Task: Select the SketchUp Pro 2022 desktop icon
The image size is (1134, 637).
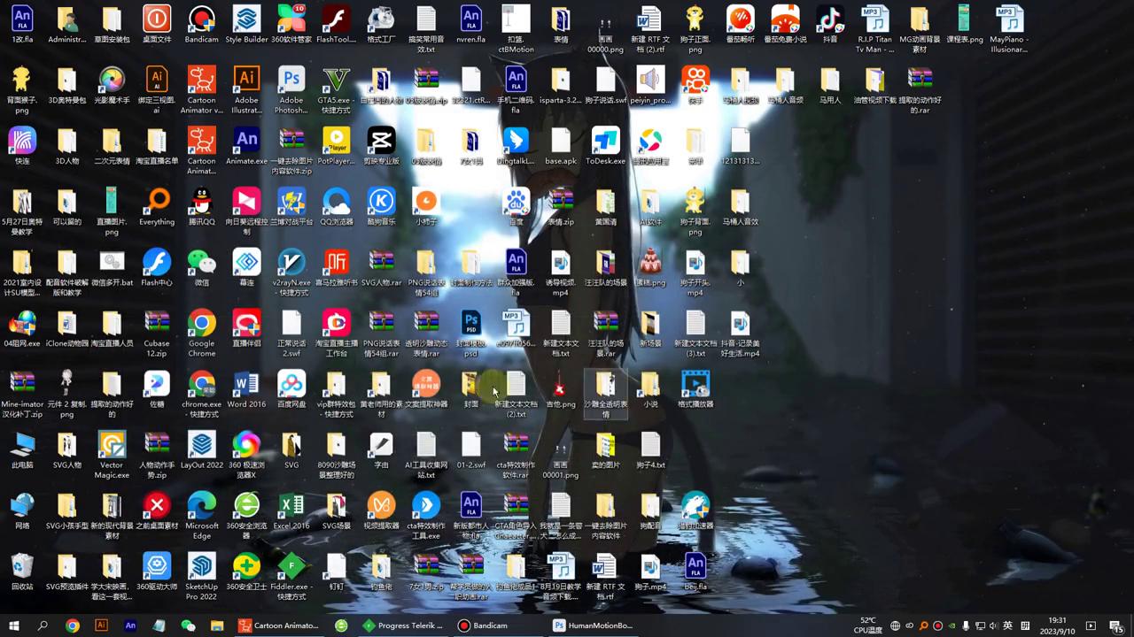Action: pos(201,566)
